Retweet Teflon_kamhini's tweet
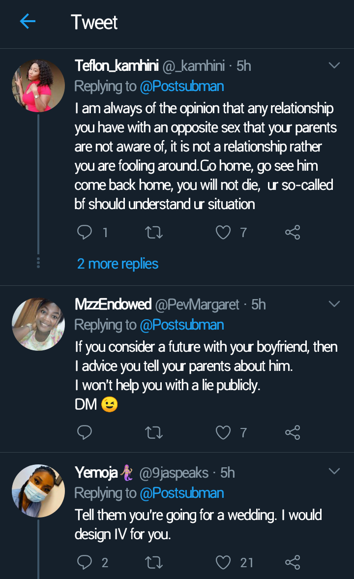 (154, 232)
